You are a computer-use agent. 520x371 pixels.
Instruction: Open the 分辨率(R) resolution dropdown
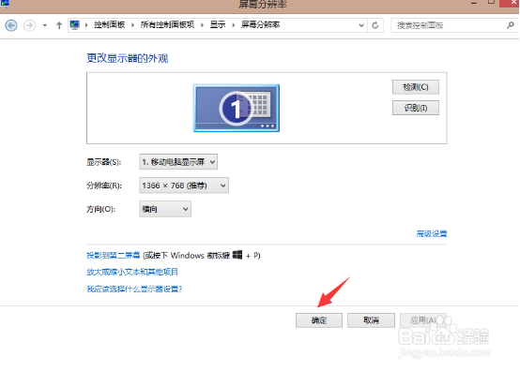tap(184, 185)
